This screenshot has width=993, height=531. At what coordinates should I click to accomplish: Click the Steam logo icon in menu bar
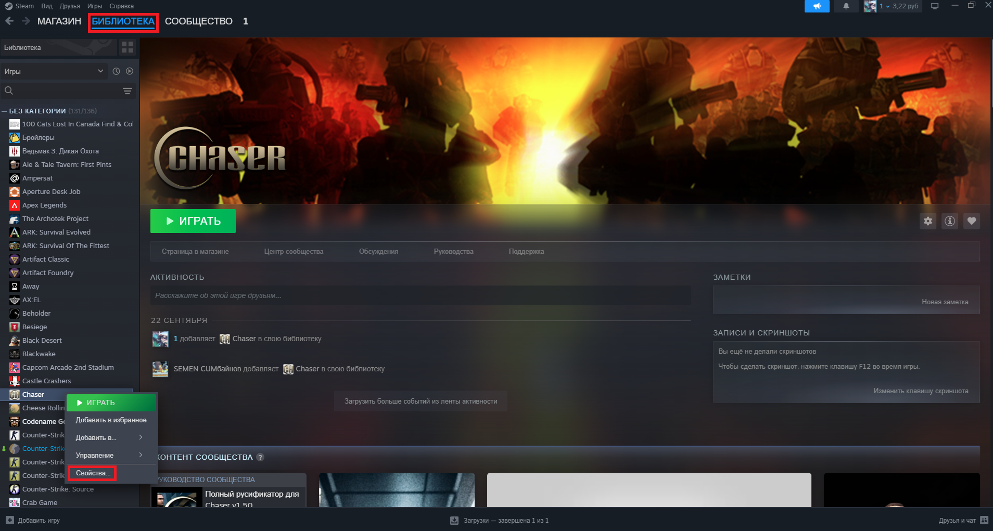pos(8,6)
